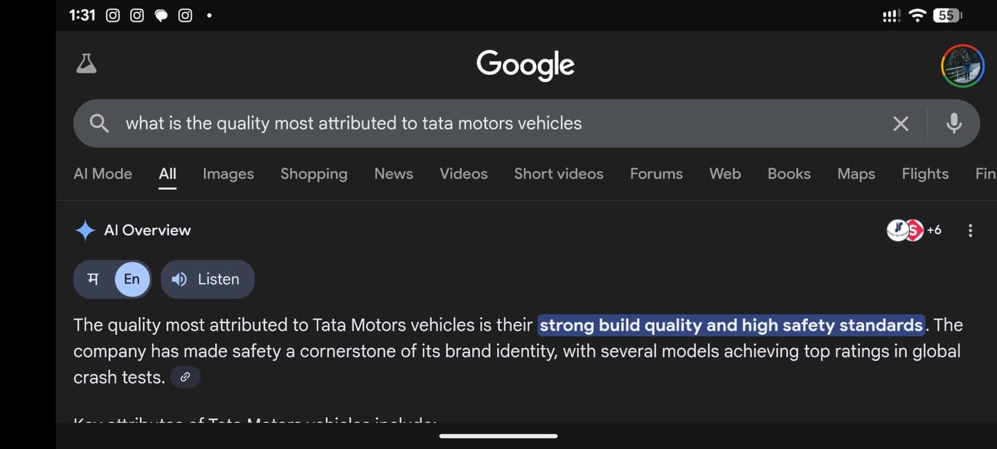
Task: Start voice search with microphone icon
Action: tap(953, 124)
